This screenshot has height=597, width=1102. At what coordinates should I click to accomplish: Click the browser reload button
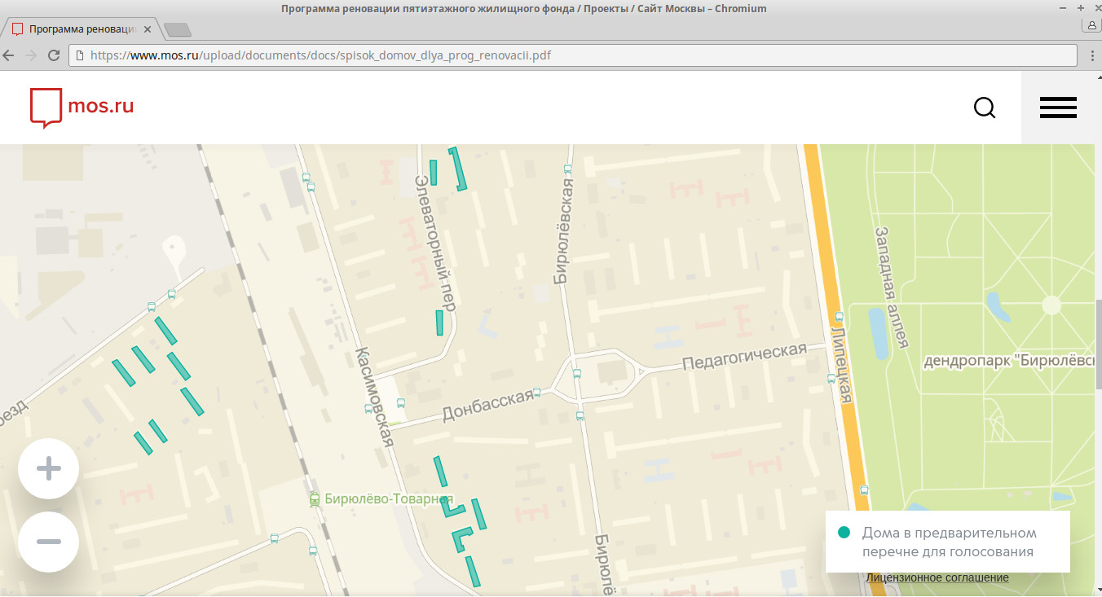click(x=54, y=55)
